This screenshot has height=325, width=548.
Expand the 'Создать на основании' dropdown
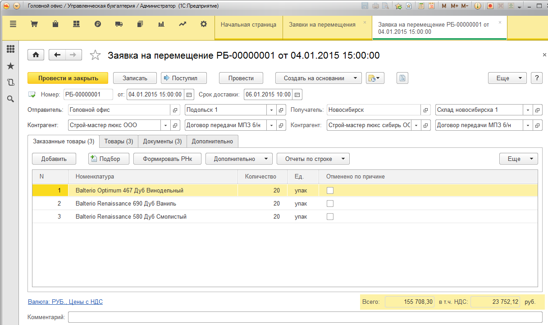(318, 78)
